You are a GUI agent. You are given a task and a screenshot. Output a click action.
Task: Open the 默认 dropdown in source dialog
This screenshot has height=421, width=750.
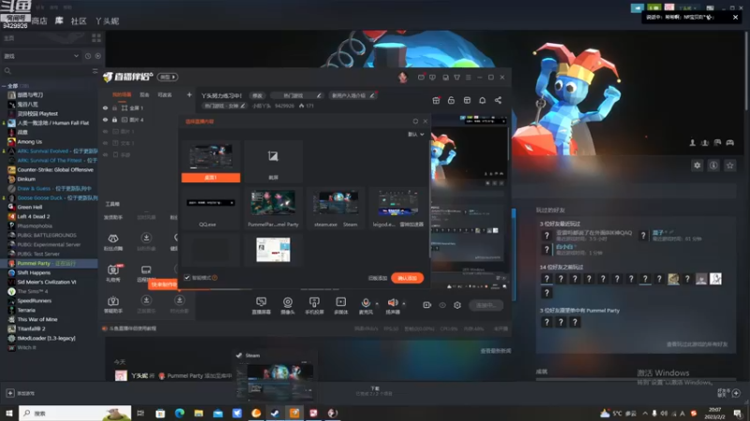[x=415, y=134]
